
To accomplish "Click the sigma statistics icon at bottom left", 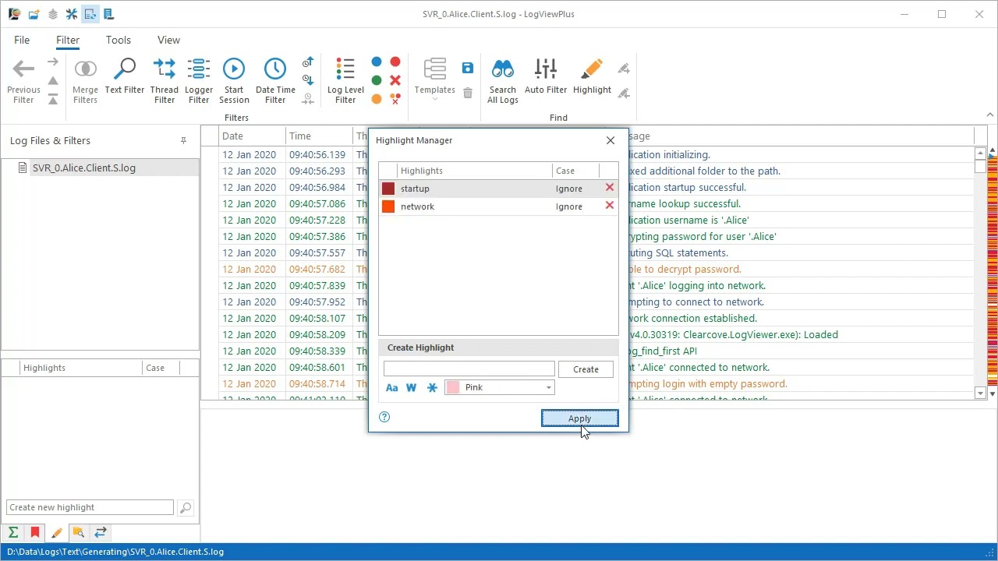I will coord(13,533).
